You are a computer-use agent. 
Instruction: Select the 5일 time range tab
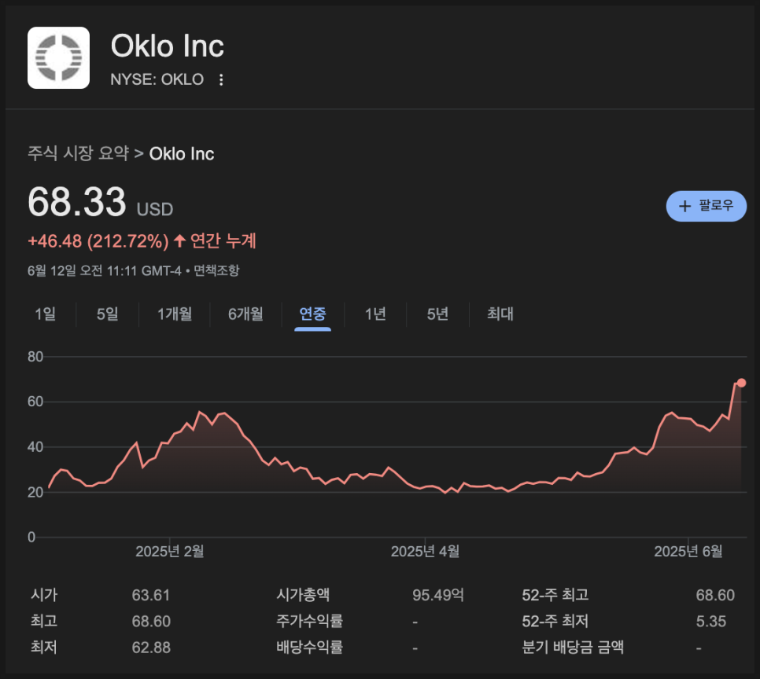tap(107, 314)
